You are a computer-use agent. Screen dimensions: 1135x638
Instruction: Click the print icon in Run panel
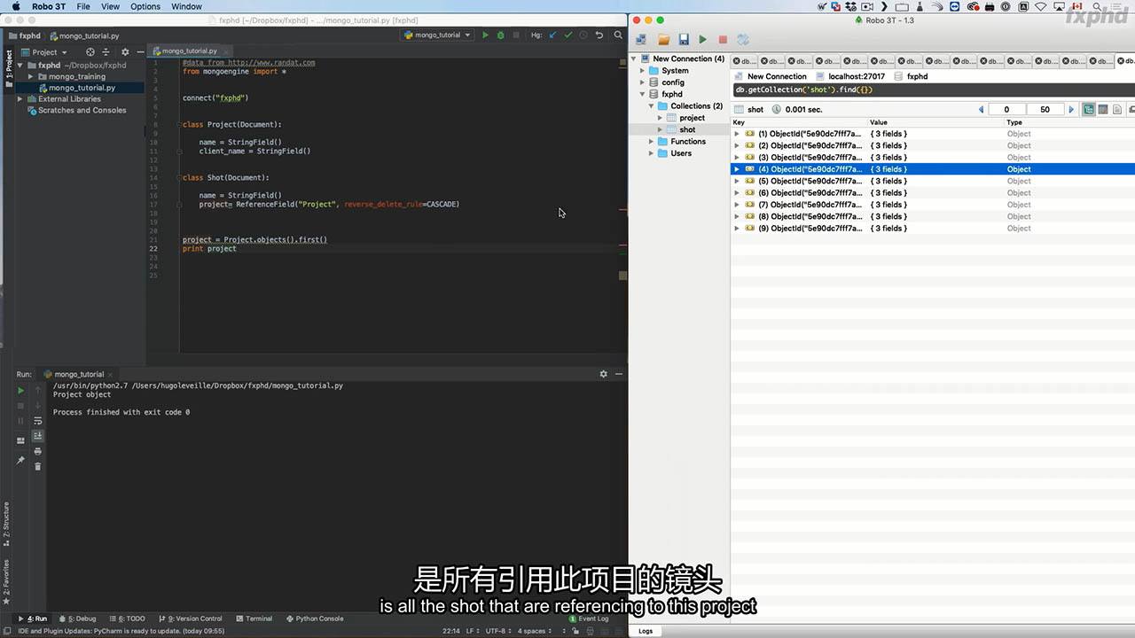coord(38,451)
